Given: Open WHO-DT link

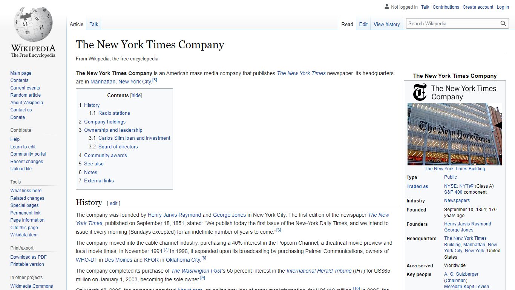Looking at the screenshot, I should pos(87,260).
